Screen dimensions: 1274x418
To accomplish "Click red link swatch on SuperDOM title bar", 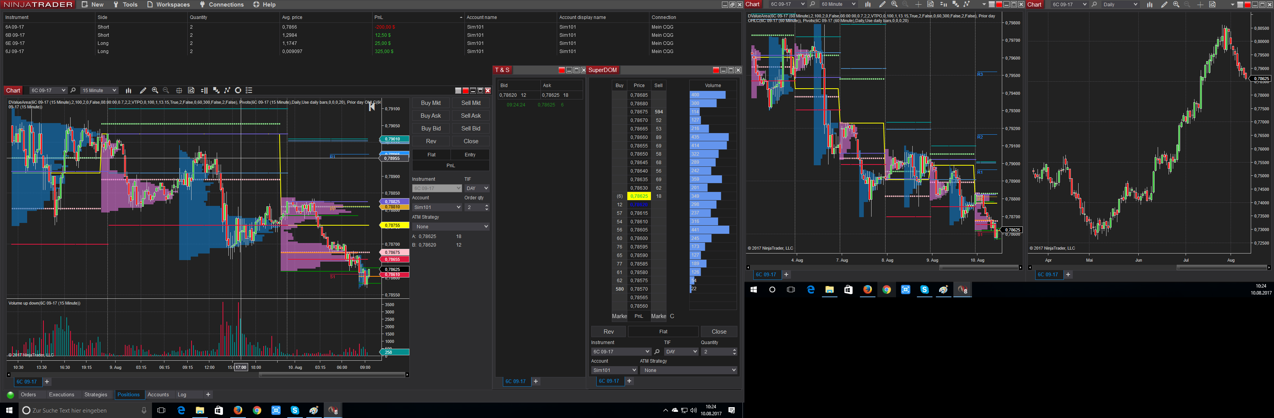I will coord(716,70).
